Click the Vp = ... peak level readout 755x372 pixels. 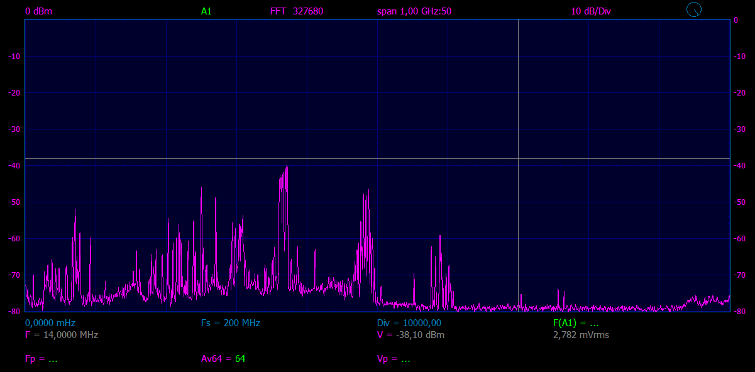point(394,359)
